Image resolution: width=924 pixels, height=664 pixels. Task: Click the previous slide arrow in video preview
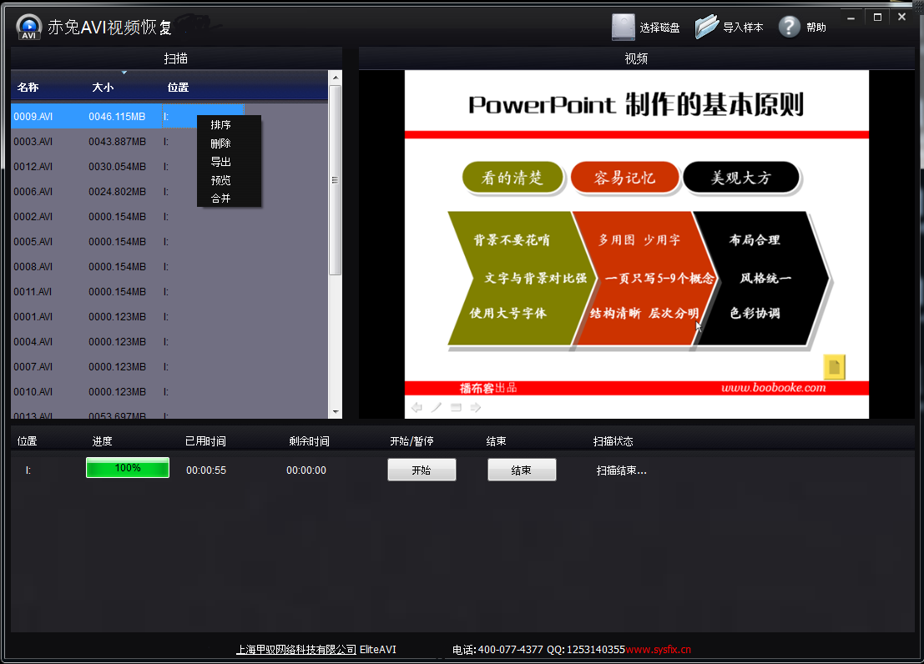(x=417, y=407)
